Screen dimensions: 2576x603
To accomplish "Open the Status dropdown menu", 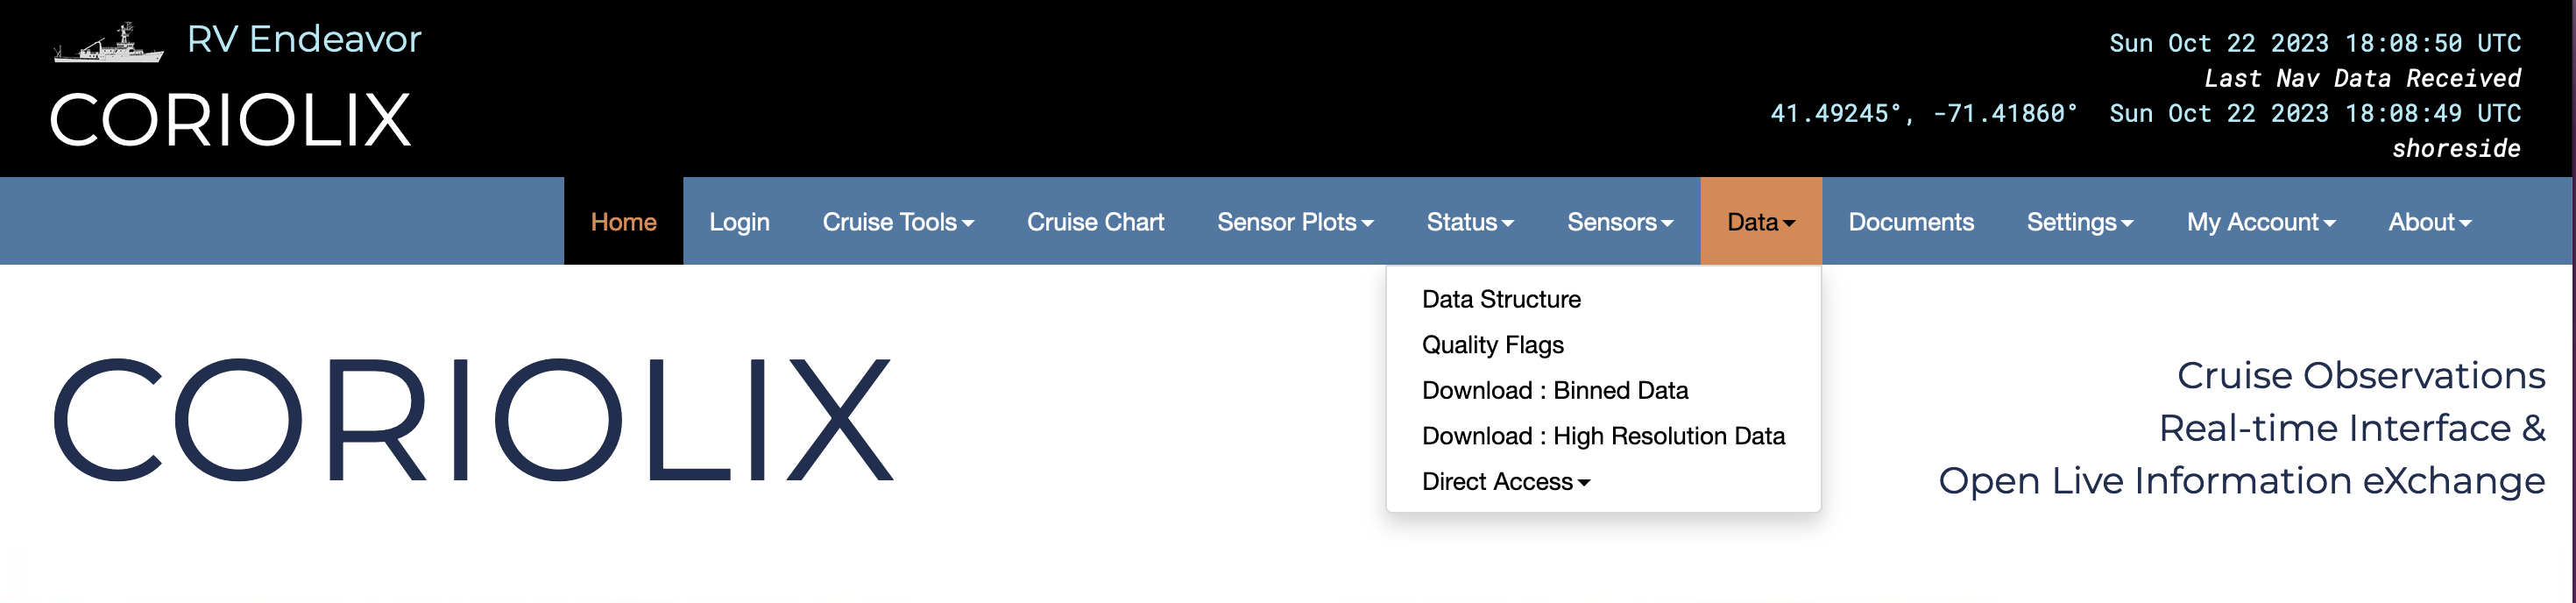I will (1469, 222).
